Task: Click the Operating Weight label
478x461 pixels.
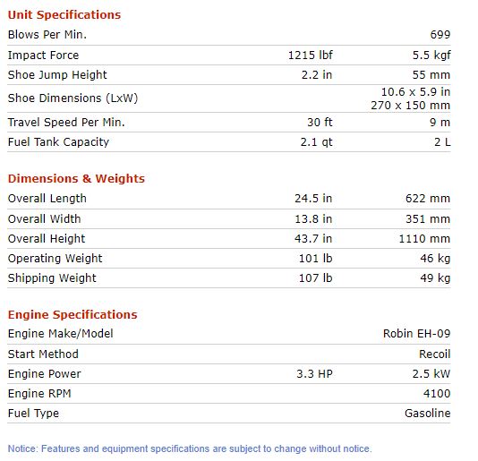Action: (x=55, y=259)
